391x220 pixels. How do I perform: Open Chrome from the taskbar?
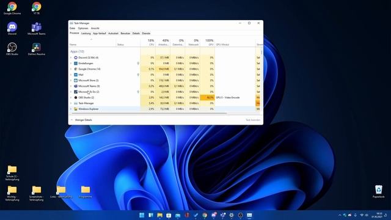(205, 215)
